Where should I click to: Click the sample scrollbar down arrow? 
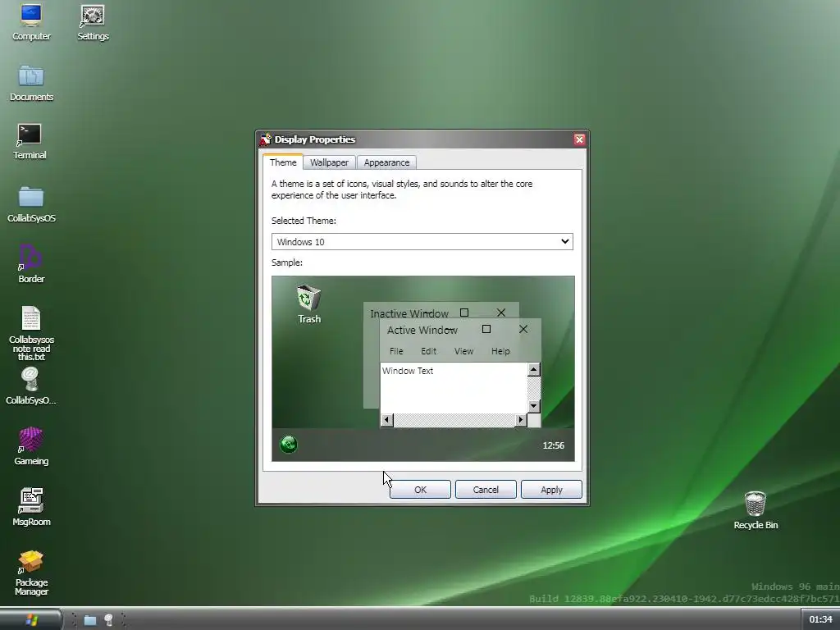pyautogui.click(x=533, y=406)
